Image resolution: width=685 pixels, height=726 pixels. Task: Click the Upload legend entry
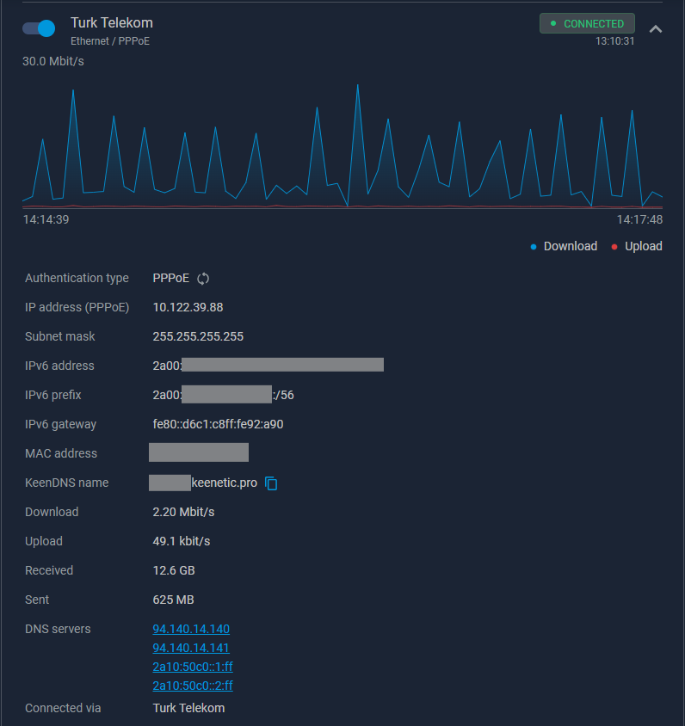(x=637, y=246)
